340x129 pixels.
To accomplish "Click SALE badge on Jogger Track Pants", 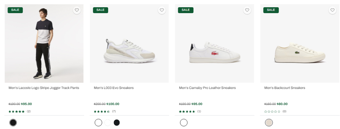I will pyautogui.click(x=15, y=10).
